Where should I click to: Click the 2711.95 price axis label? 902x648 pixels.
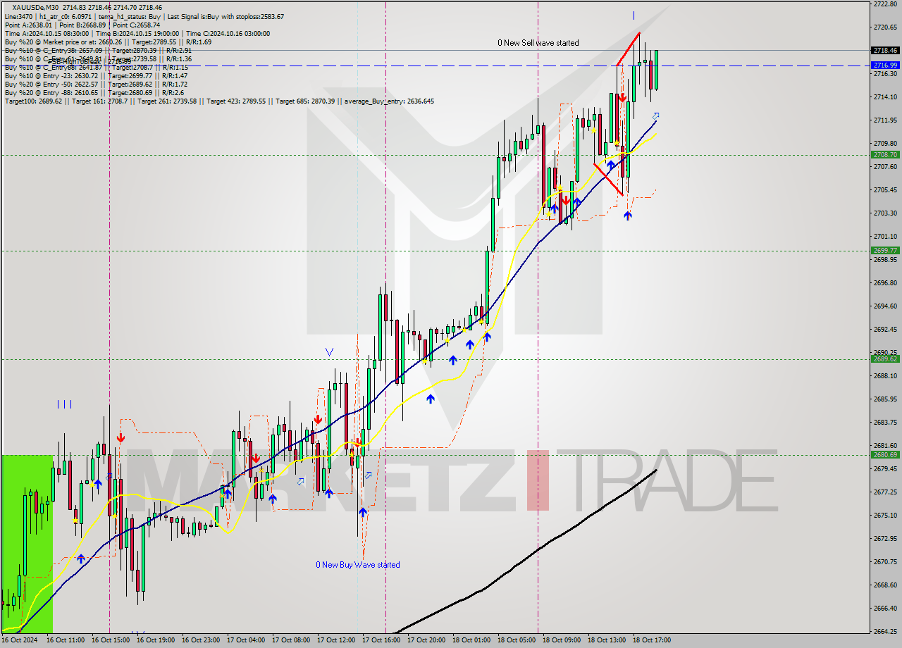(x=884, y=120)
